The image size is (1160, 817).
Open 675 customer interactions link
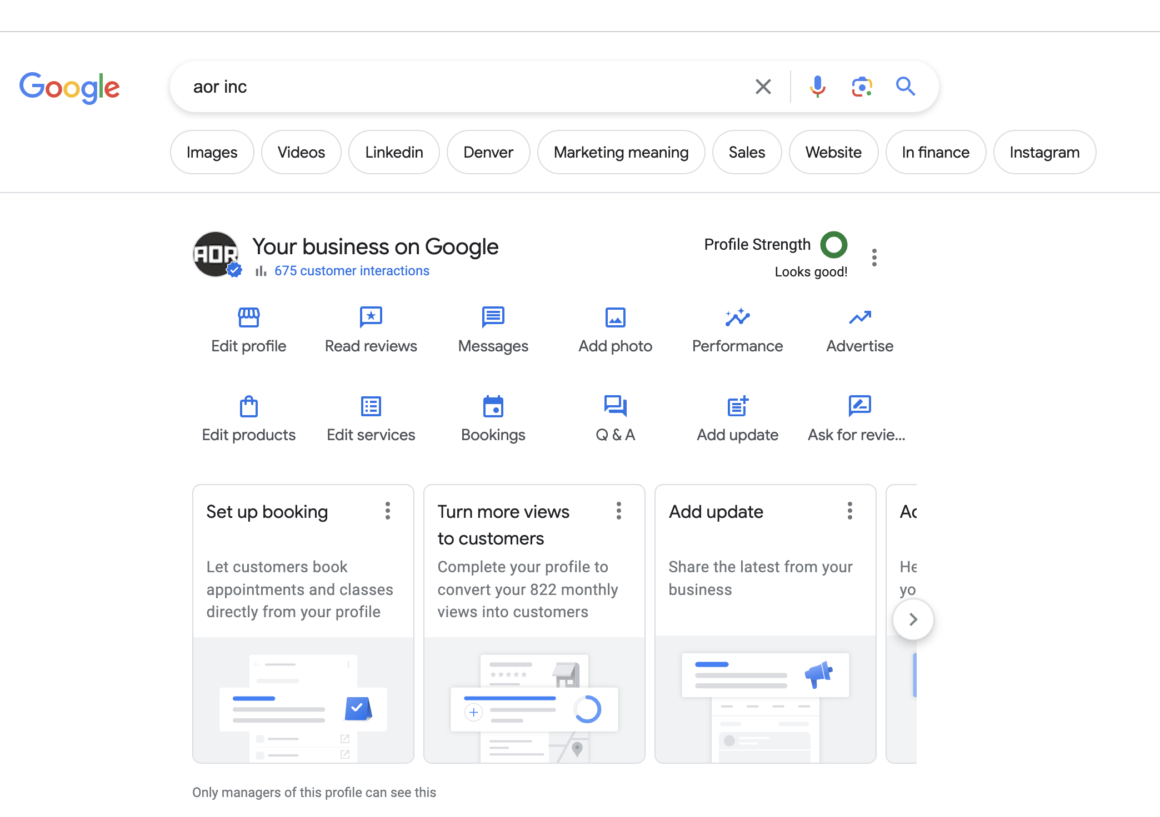(352, 271)
